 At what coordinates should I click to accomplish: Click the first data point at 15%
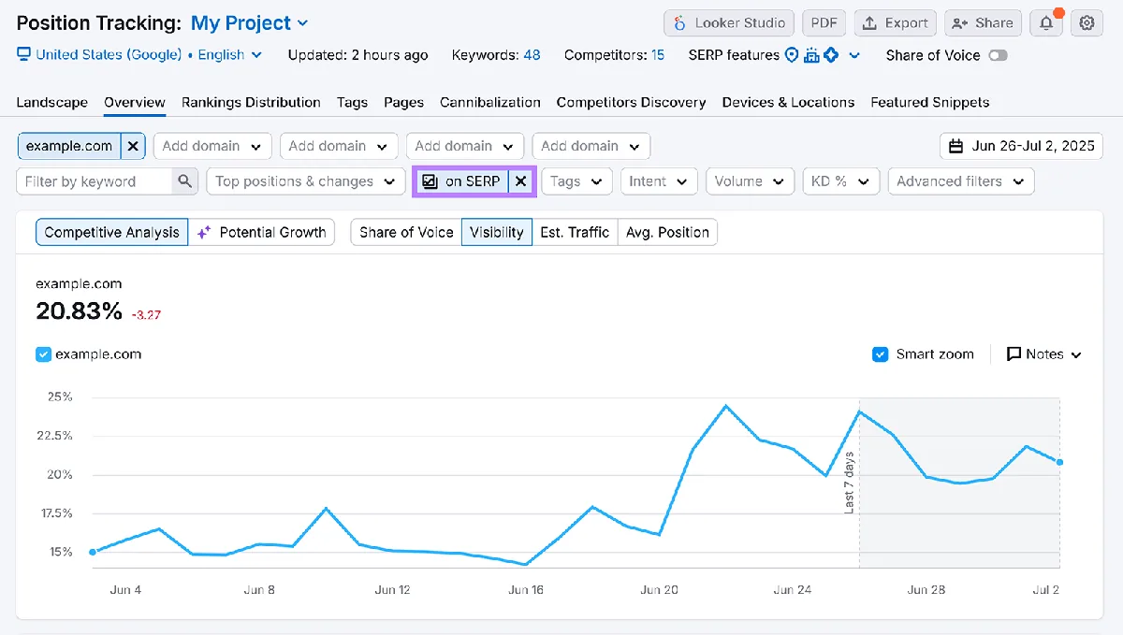(x=92, y=552)
